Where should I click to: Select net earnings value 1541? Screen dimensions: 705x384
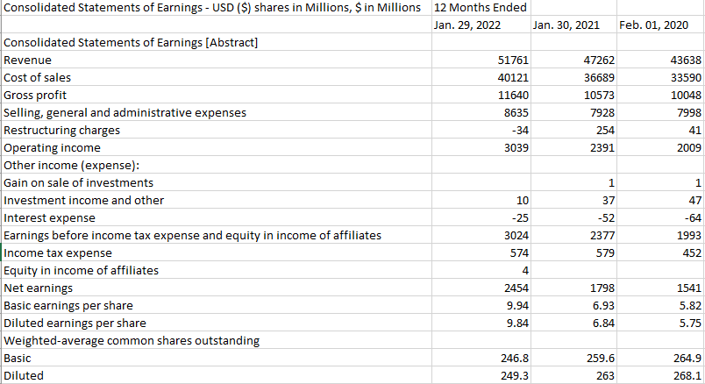tap(689, 288)
